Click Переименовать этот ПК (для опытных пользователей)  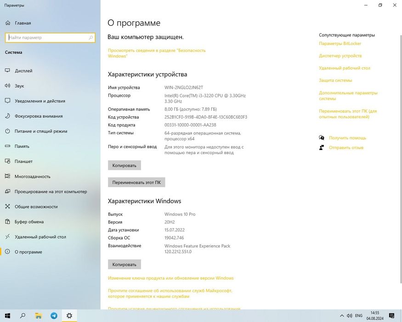click(x=348, y=114)
